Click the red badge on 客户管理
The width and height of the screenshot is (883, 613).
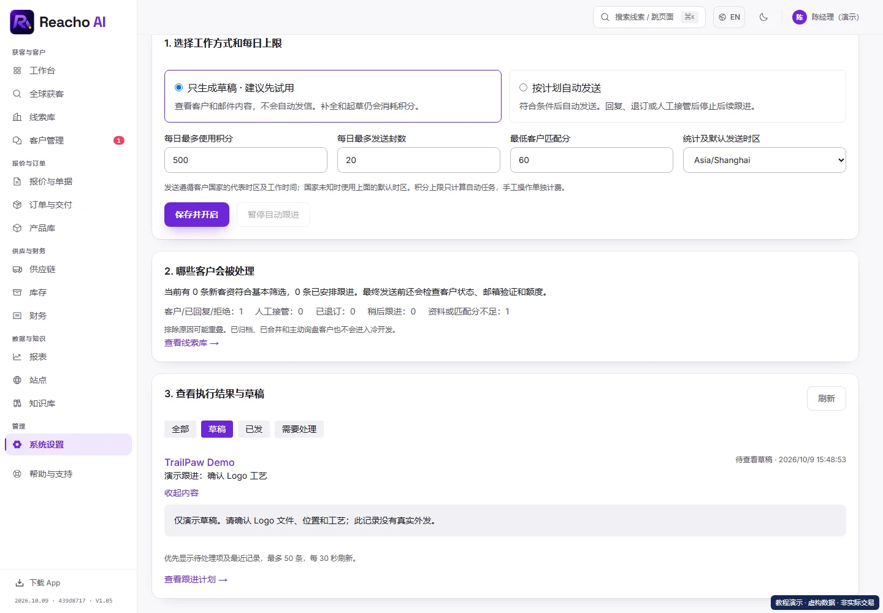pos(119,140)
